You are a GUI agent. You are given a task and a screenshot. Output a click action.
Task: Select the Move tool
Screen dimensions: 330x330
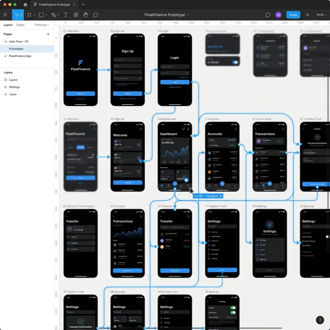[x=17, y=15]
